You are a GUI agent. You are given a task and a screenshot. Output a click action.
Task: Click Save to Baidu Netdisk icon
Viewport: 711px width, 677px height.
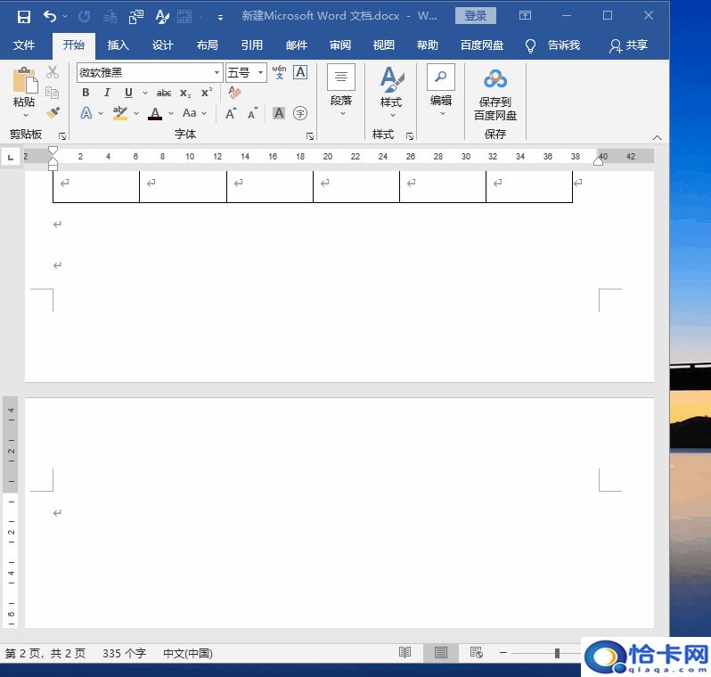tap(494, 80)
